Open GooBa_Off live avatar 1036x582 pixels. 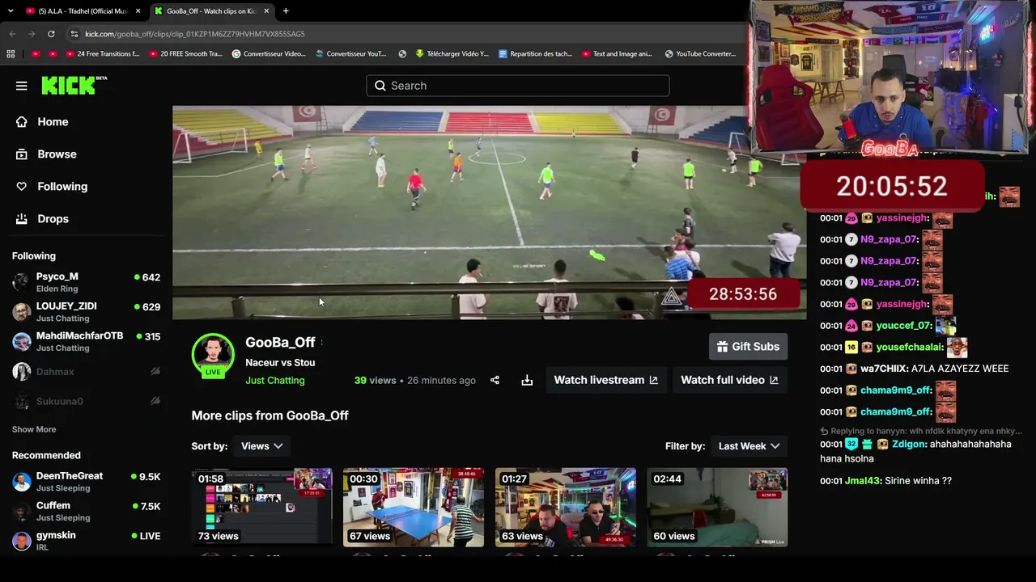(213, 356)
